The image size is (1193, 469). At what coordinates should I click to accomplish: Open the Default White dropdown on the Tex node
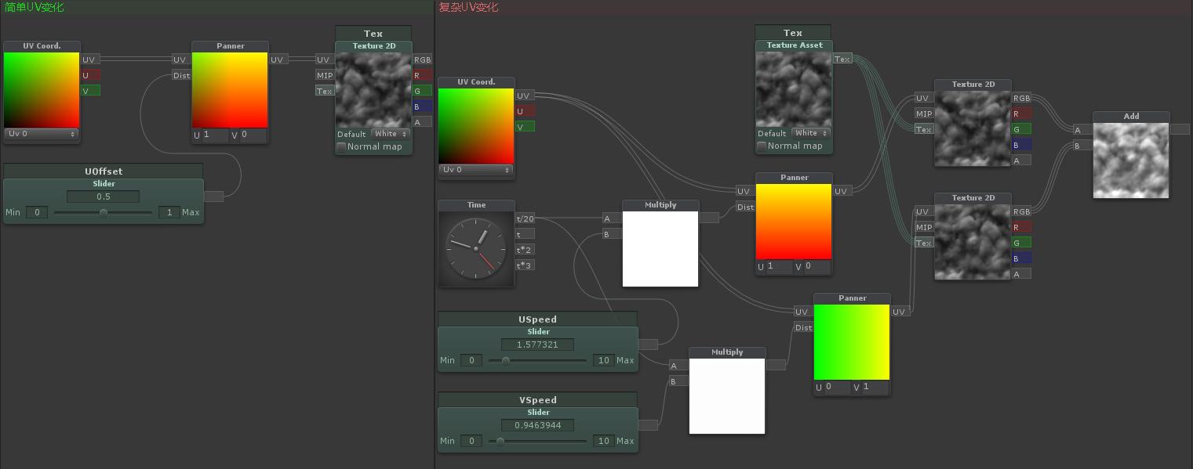(x=391, y=133)
